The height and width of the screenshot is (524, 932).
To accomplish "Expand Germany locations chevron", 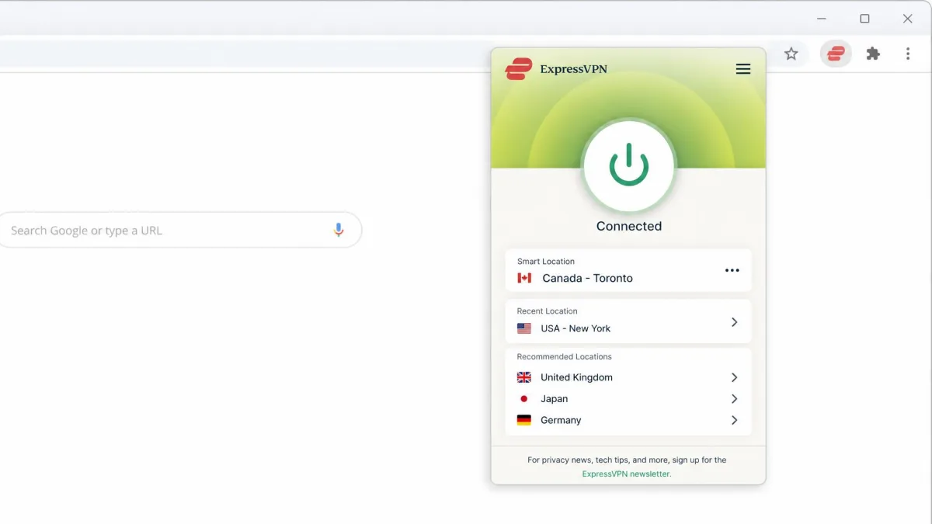I will (x=734, y=420).
